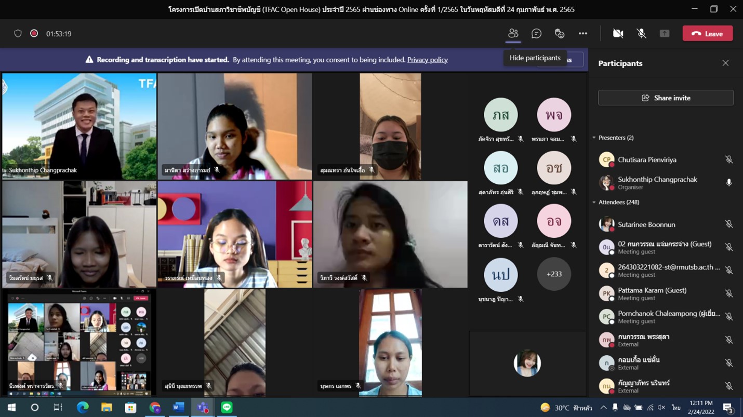Click the share content tray icon
Image resolution: width=743 pixels, height=417 pixels.
(x=665, y=33)
